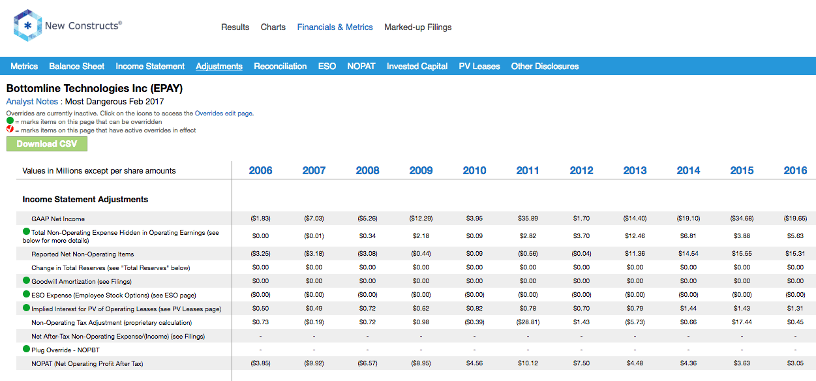816x381 pixels.
Task: Click green legend dot for overridable items
Action: pos(10,121)
